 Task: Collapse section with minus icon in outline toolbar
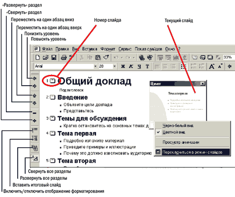click(x=34, y=113)
